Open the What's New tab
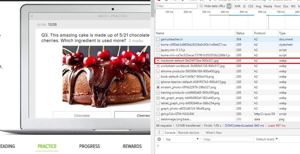Viewport: 300px width, 154px height. click(214, 133)
